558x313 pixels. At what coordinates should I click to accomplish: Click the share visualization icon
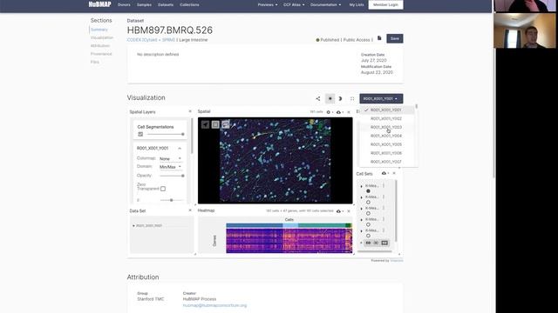317,98
